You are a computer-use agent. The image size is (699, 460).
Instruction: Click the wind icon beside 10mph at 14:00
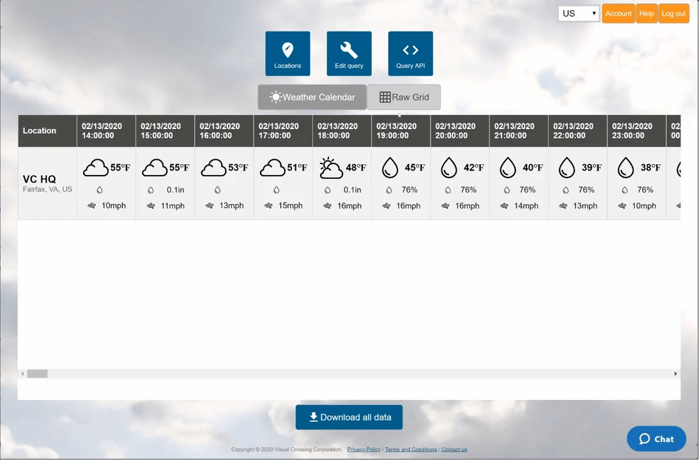[92, 206]
